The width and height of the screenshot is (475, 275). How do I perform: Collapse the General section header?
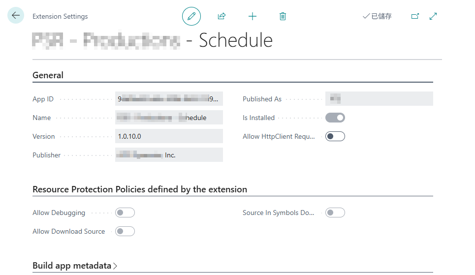[48, 75]
